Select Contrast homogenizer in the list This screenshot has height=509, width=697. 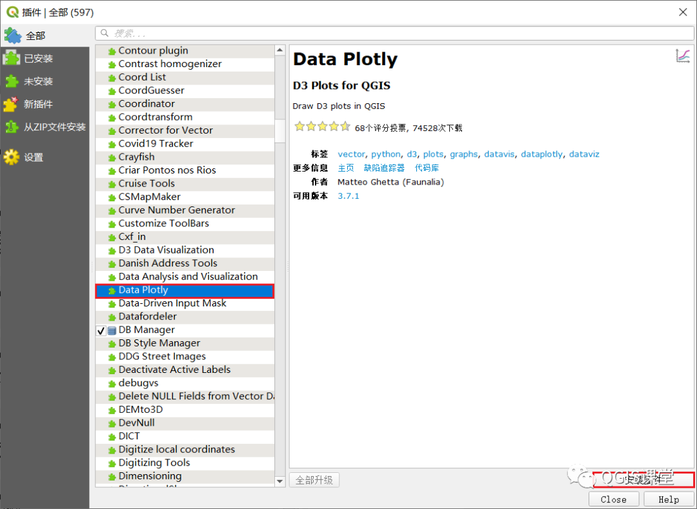coord(185,64)
